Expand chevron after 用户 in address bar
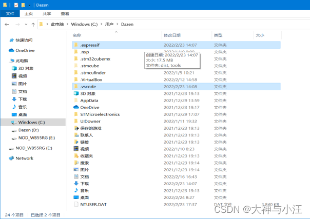 pyautogui.click(x=117, y=24)
